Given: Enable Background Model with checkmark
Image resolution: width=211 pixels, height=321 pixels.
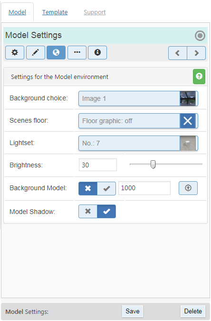Looking at the screenshot, I should click(x=106, y=188).
